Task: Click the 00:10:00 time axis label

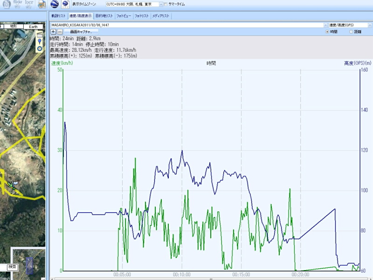Action: point(182,274)
